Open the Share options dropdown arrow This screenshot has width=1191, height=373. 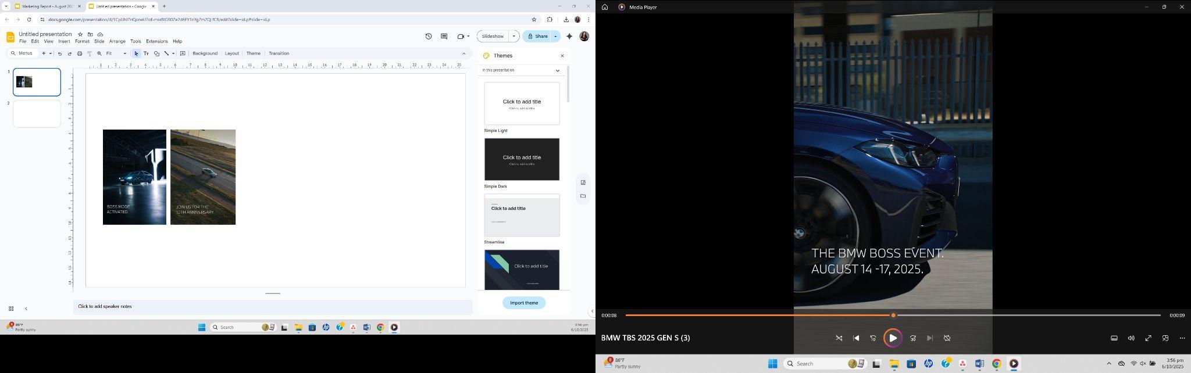pos(555,36)
